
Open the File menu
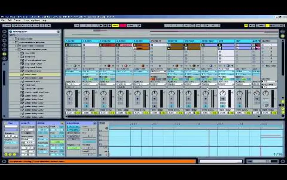click(9, 20)
